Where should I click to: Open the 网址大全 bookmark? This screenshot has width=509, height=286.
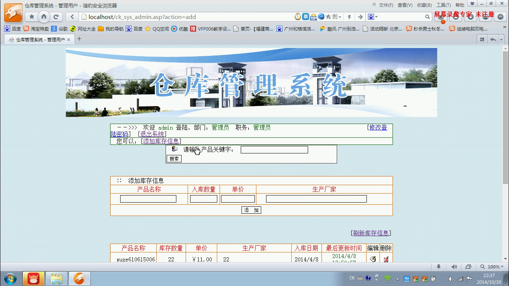(x=83, y=29)
